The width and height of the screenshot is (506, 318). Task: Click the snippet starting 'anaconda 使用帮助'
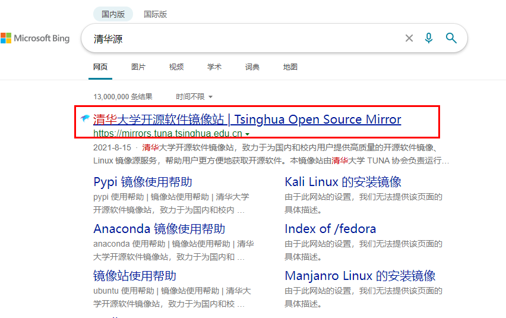tap(173, 250)
